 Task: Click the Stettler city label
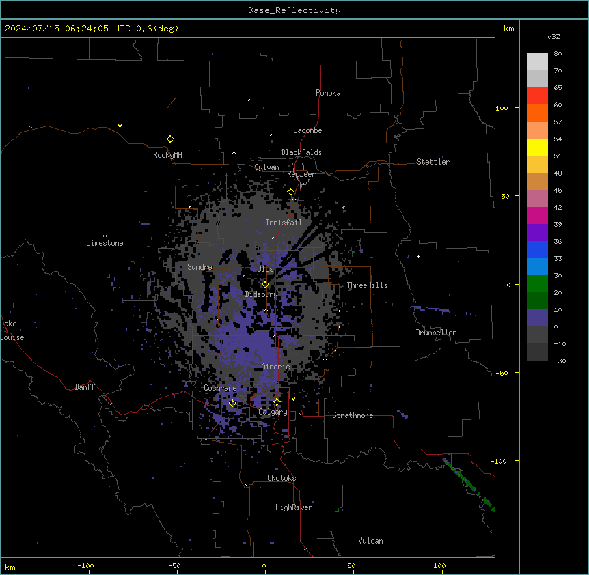coord(433,161)
